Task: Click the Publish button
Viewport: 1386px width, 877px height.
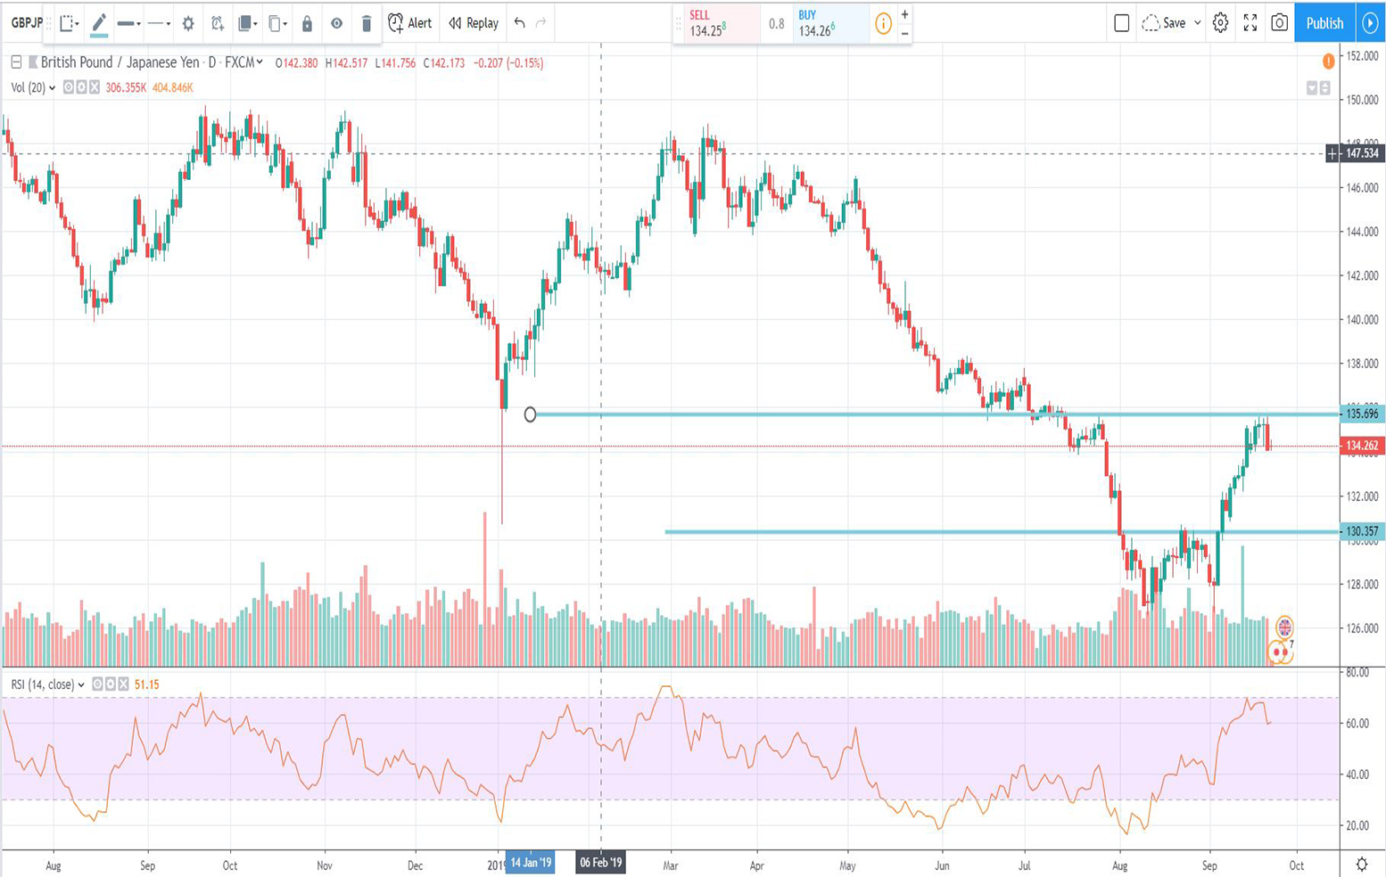Action: 1324,23
